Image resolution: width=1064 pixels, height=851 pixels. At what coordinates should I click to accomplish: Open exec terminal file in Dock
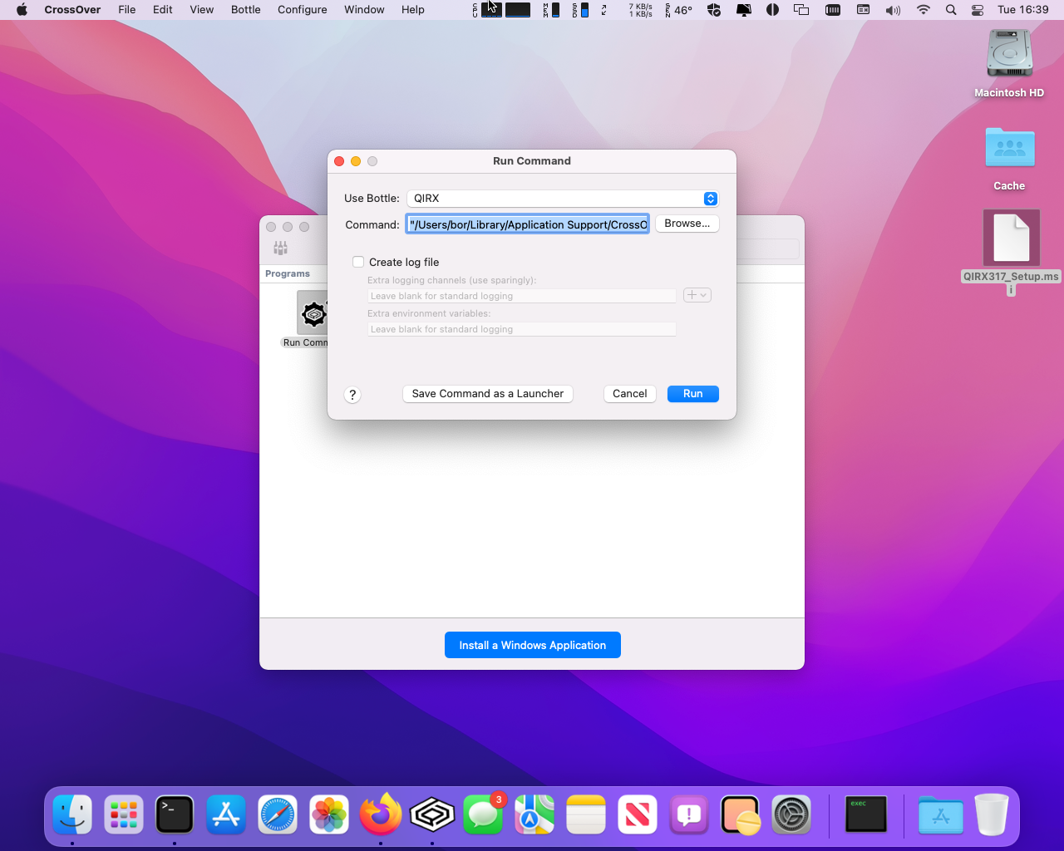866,814
